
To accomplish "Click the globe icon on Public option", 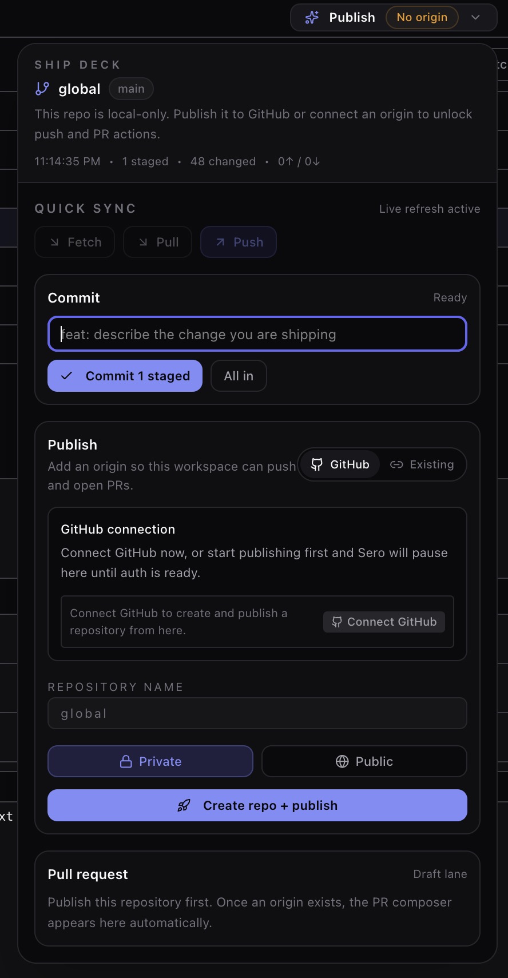I will 342,761.
